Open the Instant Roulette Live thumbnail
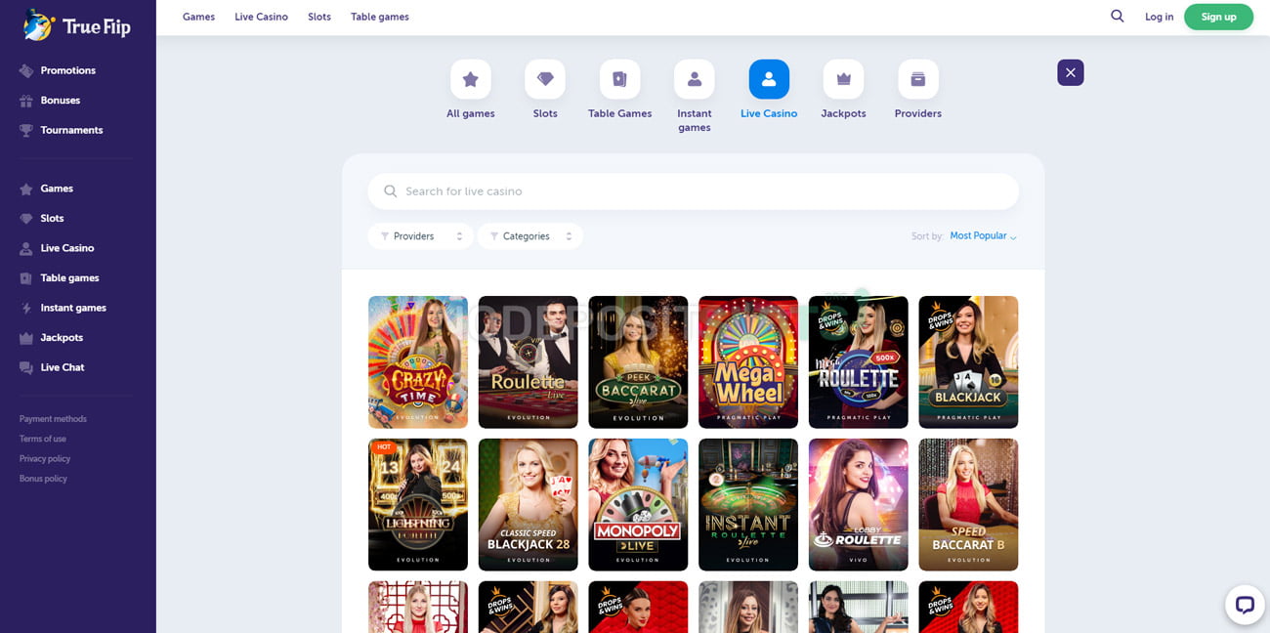Viewport: 1270px width, 633px height. coord(748,505)
